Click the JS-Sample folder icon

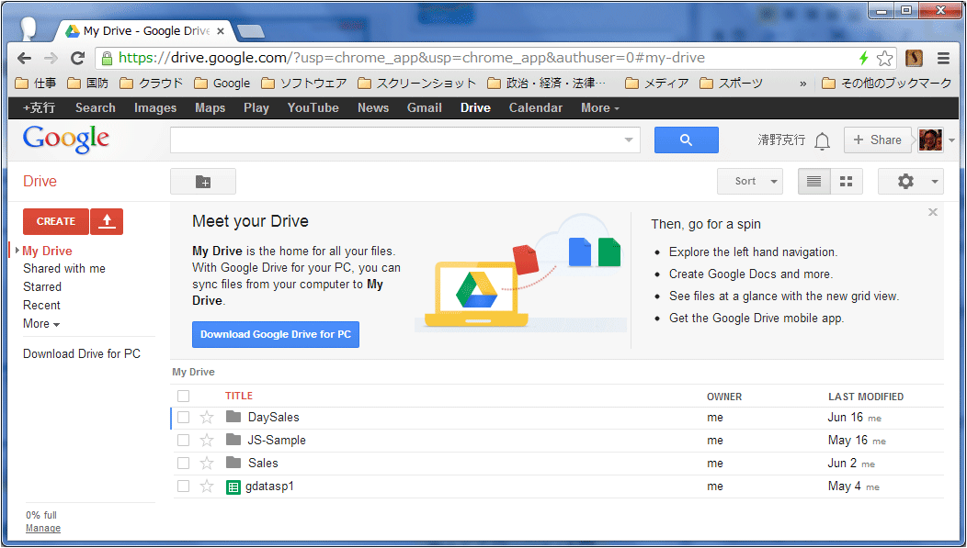(x=233, y=440)
